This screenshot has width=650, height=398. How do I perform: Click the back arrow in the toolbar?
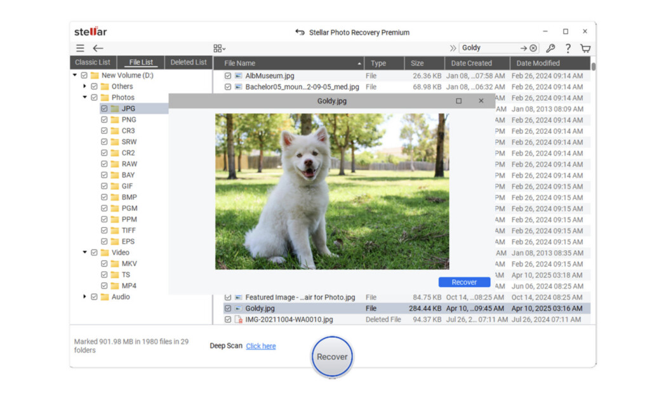pyautogui.click(x=98, y=48)
